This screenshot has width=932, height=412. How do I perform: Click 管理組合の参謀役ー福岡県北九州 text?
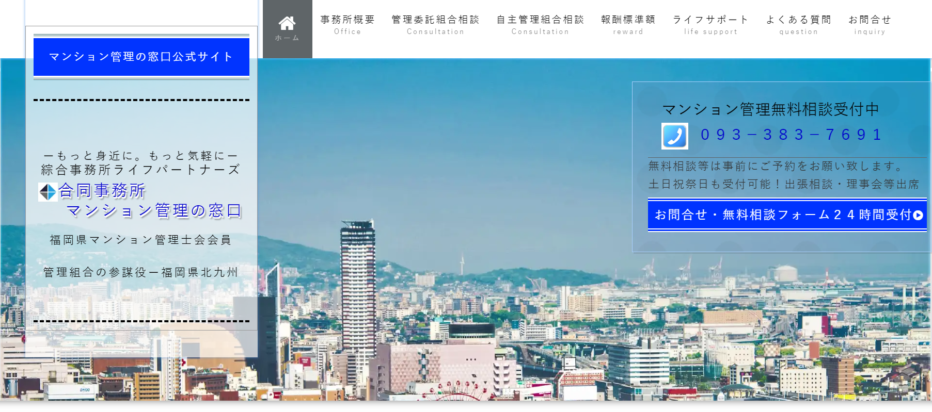pos(140,272)
